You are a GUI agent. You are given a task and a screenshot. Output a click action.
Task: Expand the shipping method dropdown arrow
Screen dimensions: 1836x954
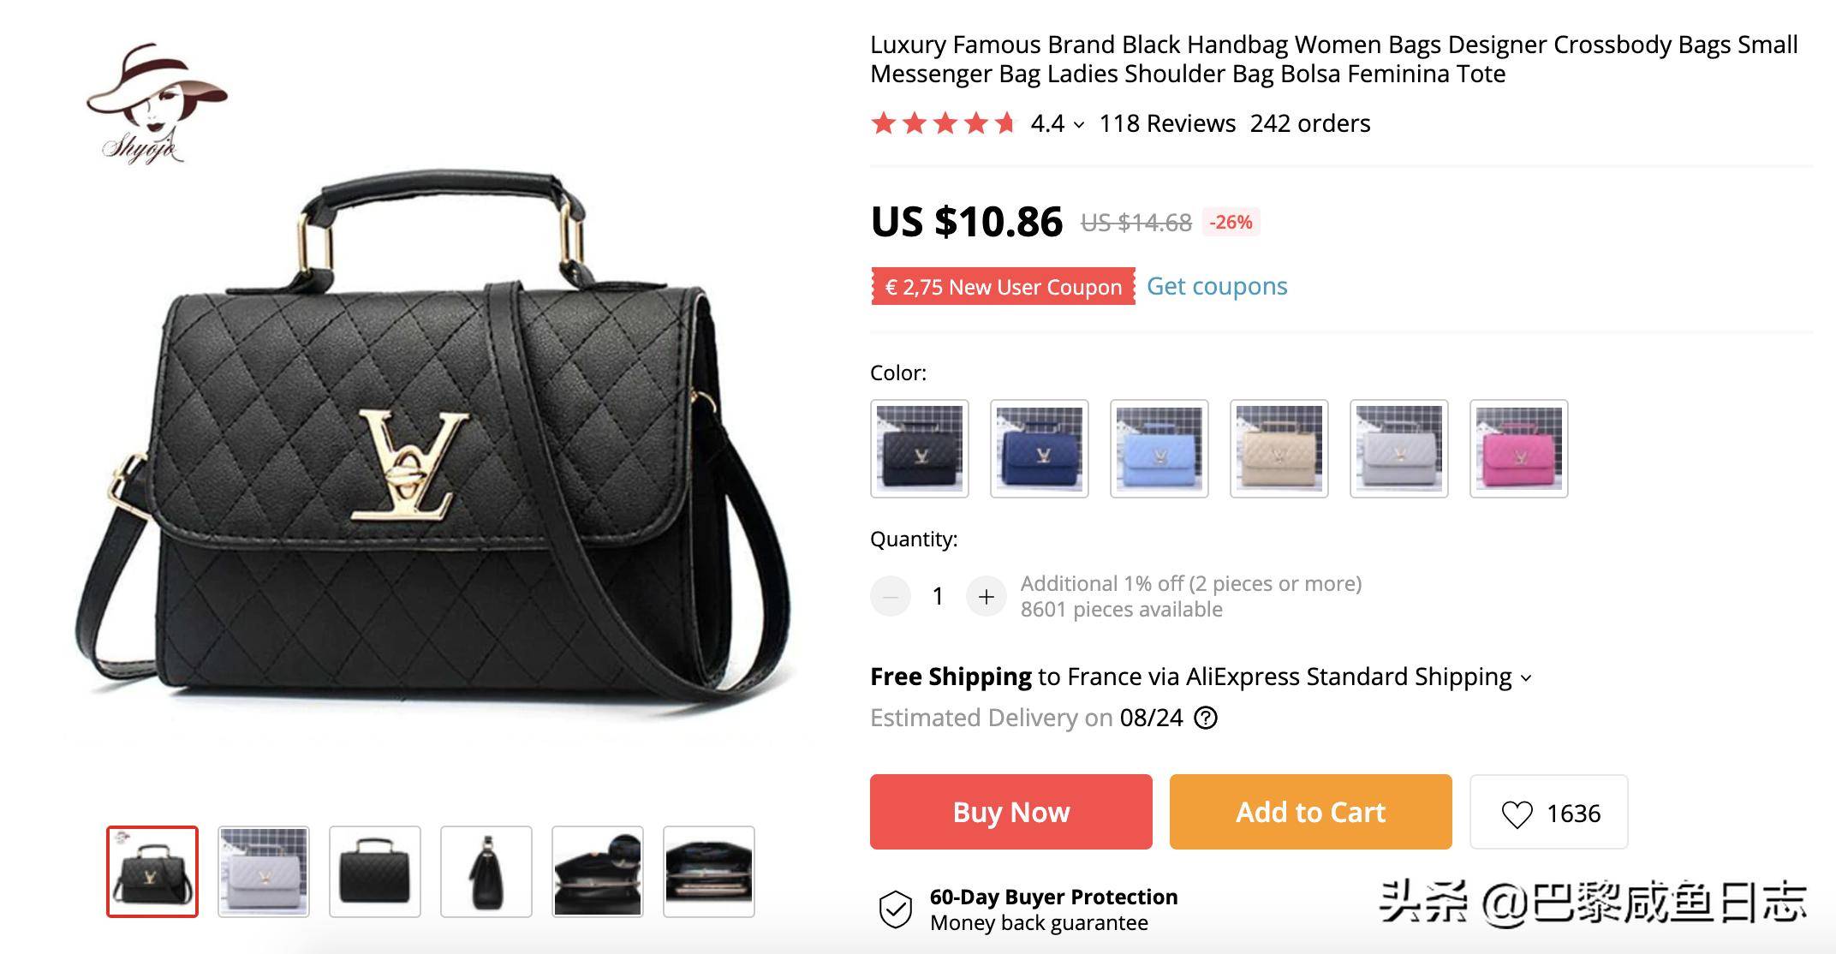point(1526,678)
